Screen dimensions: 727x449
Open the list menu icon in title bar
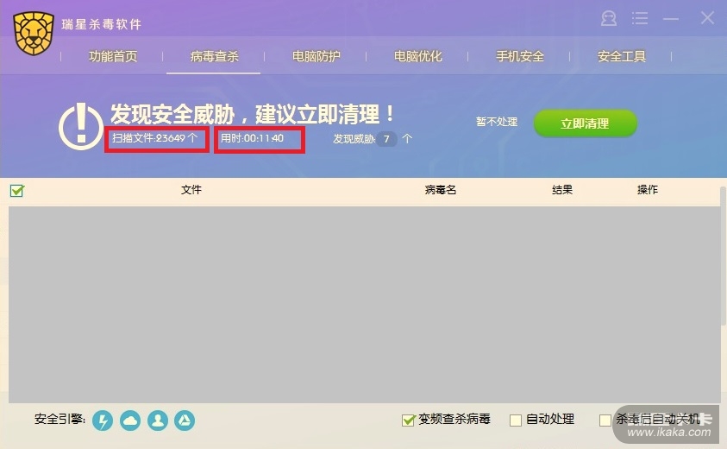[x=640, y=19]
